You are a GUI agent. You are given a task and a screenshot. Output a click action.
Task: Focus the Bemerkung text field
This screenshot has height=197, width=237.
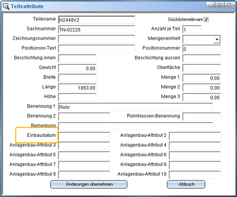[x=135, y=126]
